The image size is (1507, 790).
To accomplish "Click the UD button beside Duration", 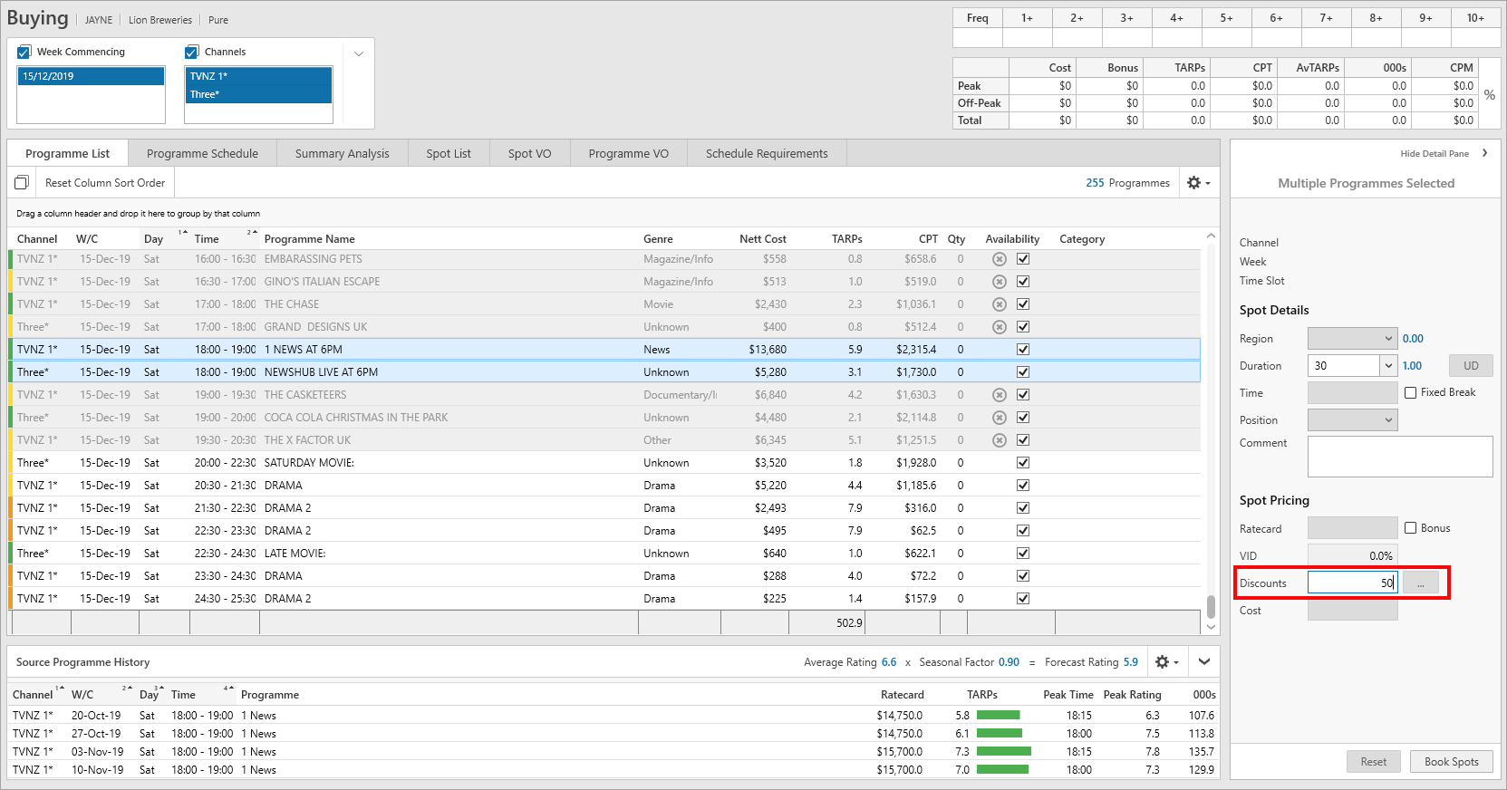I will coord(1471,366).
